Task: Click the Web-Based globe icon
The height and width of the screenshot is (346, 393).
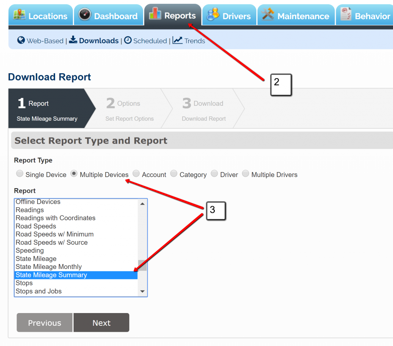Action: [x=21, y=40]
